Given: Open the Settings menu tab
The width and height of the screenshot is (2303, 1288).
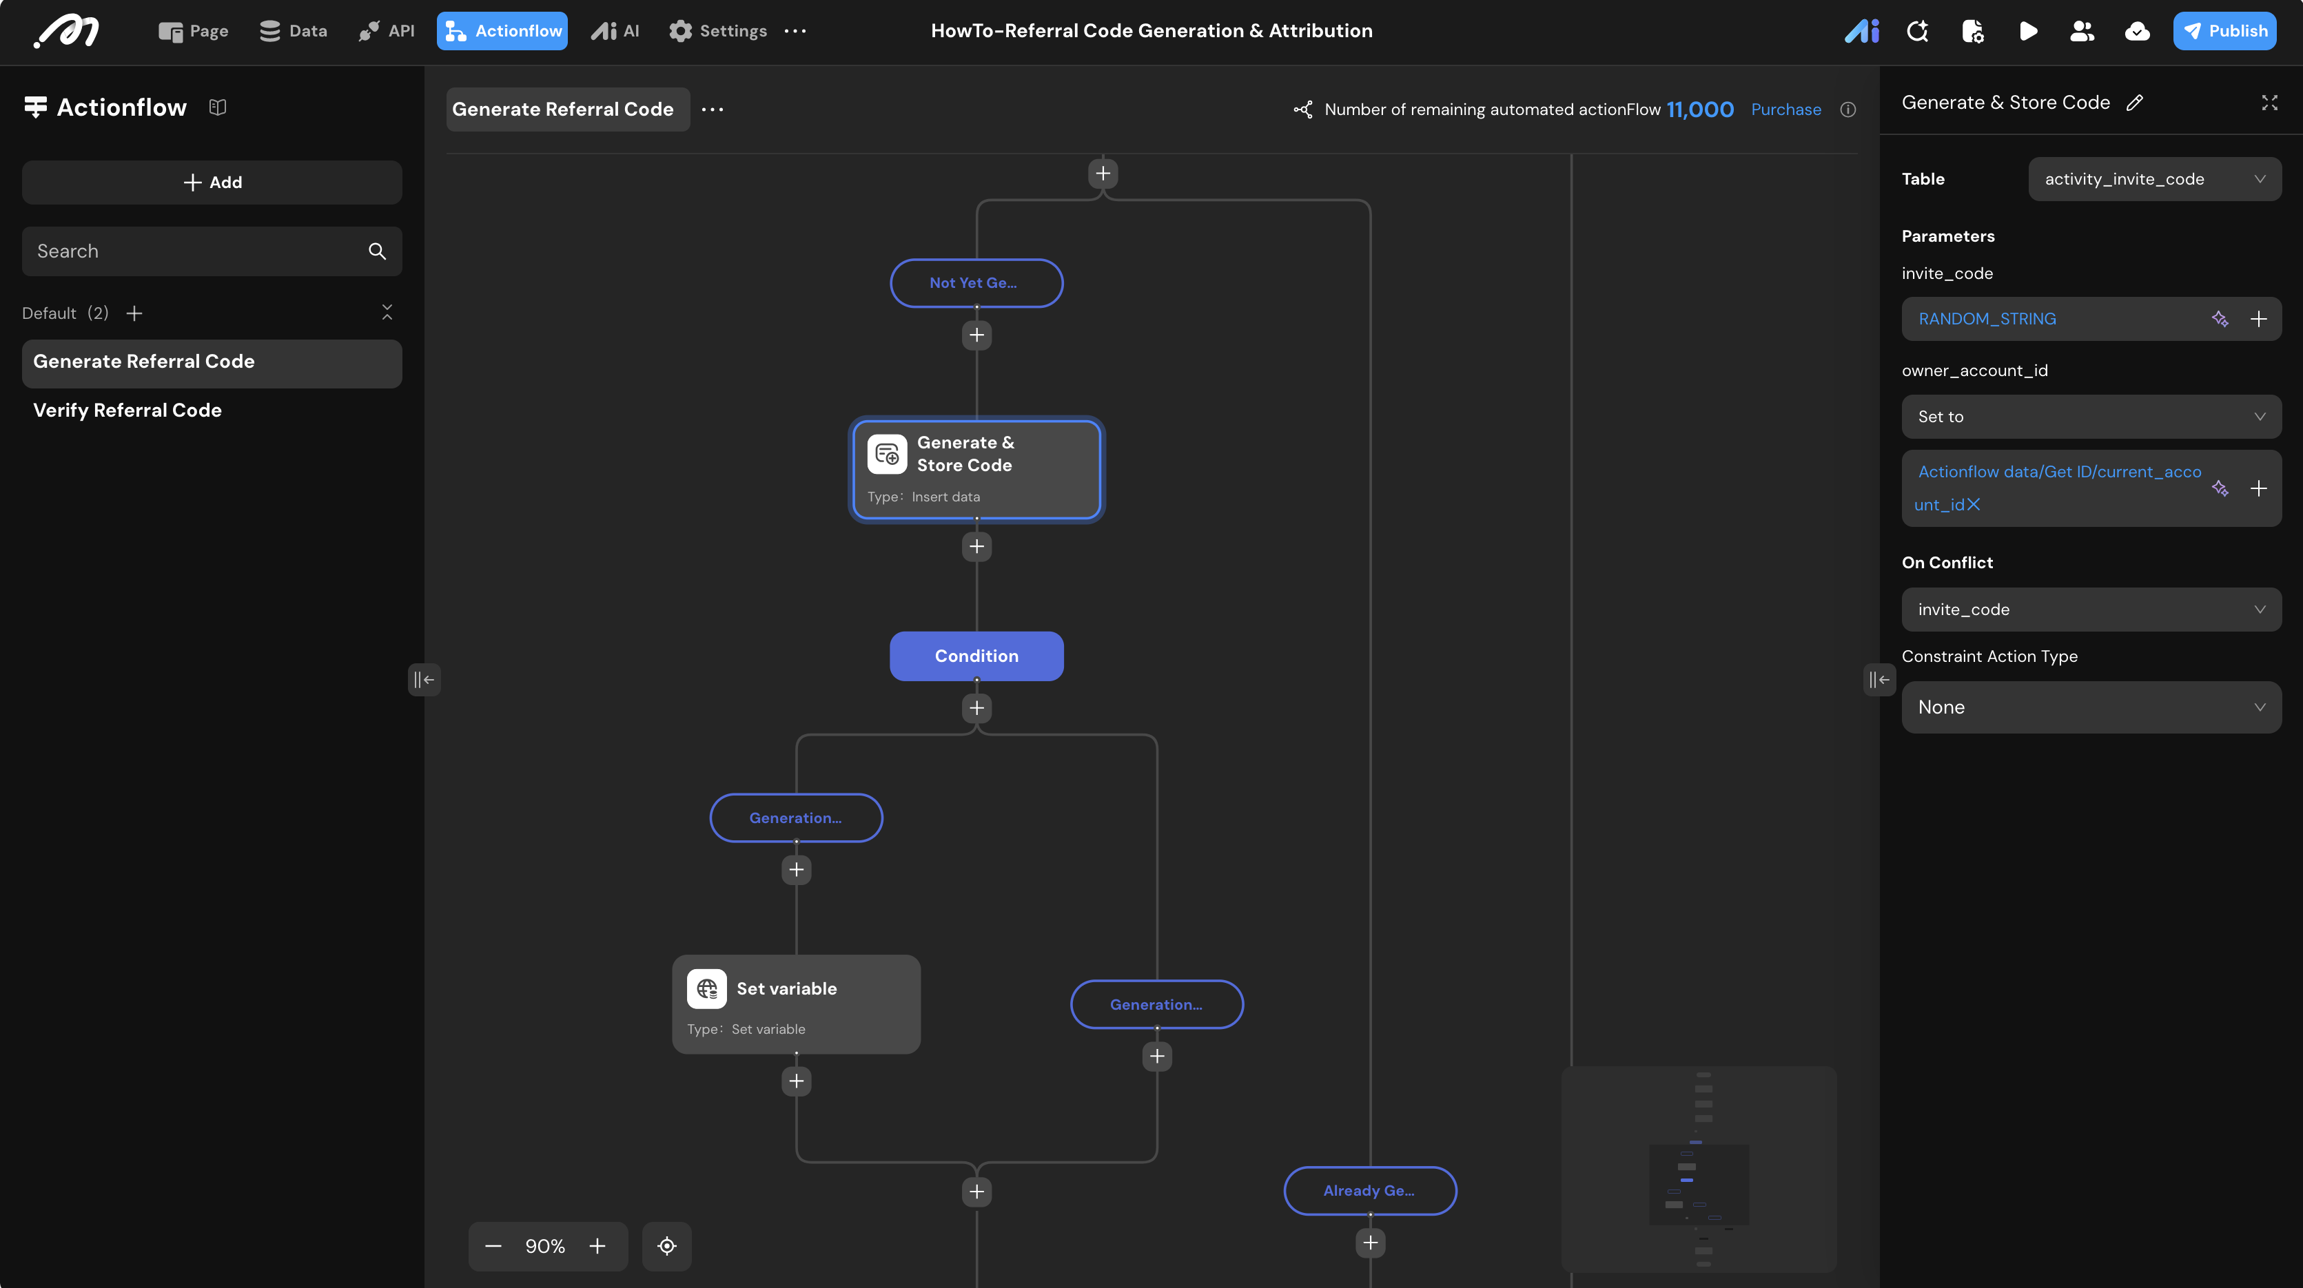Looking at the screenshot, I should 718,31.
